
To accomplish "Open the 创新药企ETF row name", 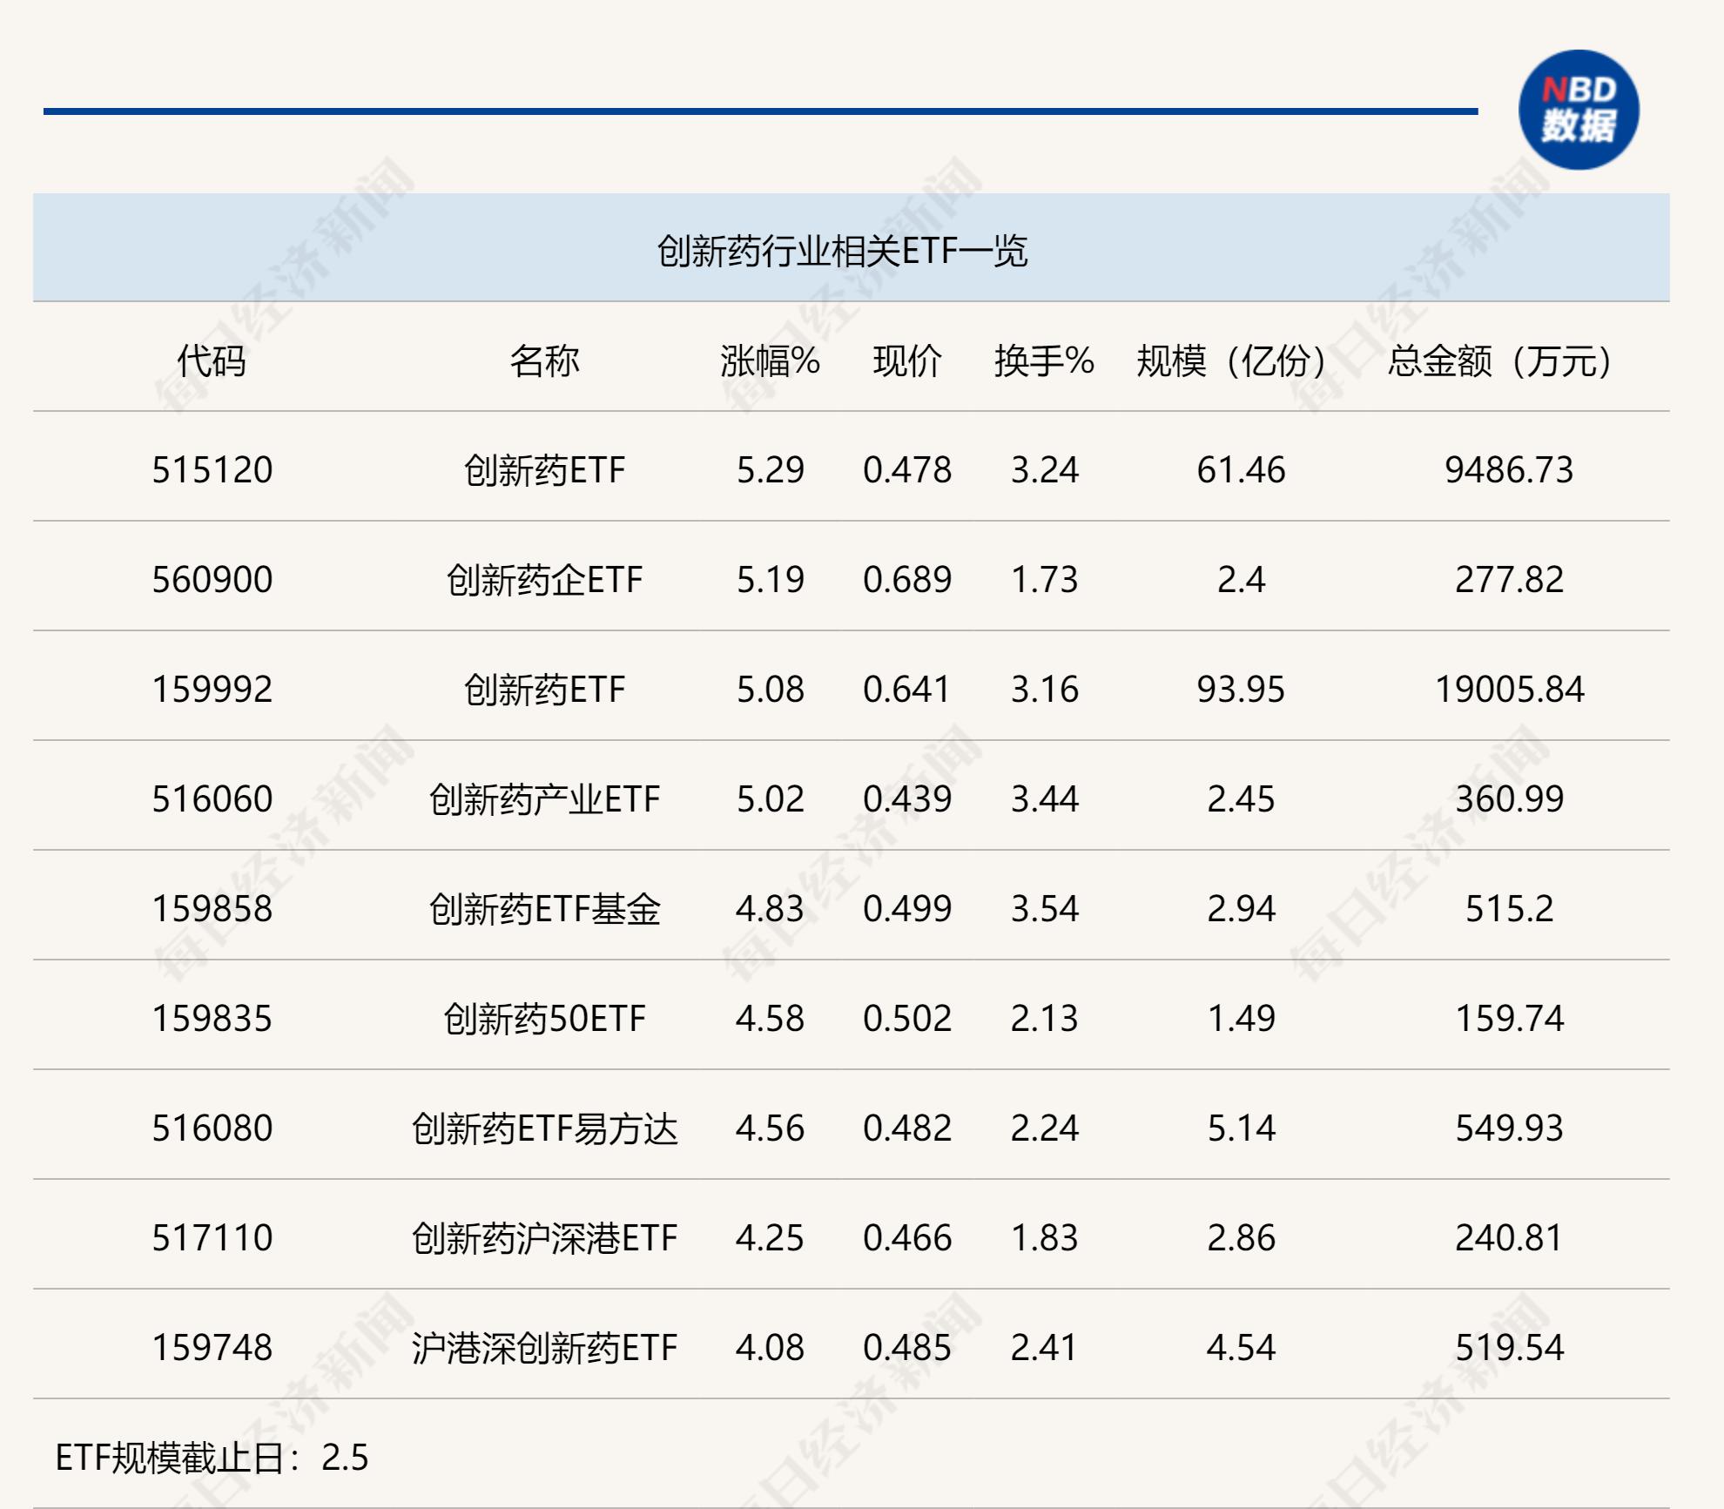I will pyautogui.click(x=544, y=580).
